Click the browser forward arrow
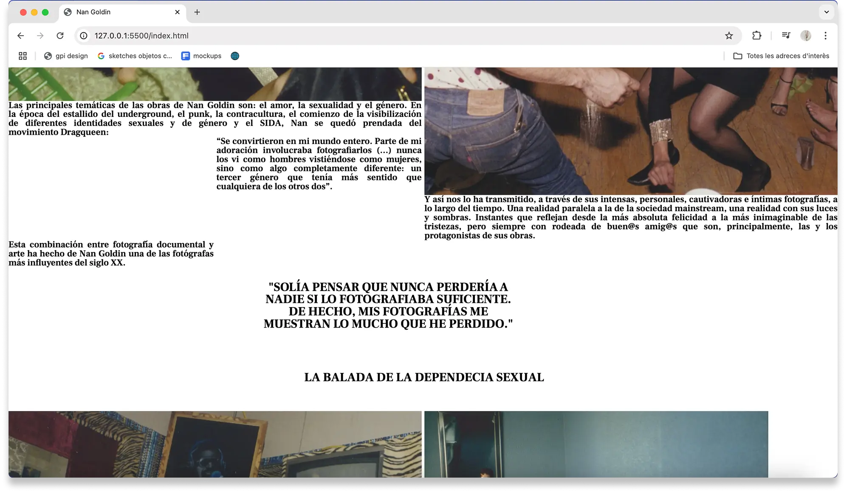 (40, 36)
